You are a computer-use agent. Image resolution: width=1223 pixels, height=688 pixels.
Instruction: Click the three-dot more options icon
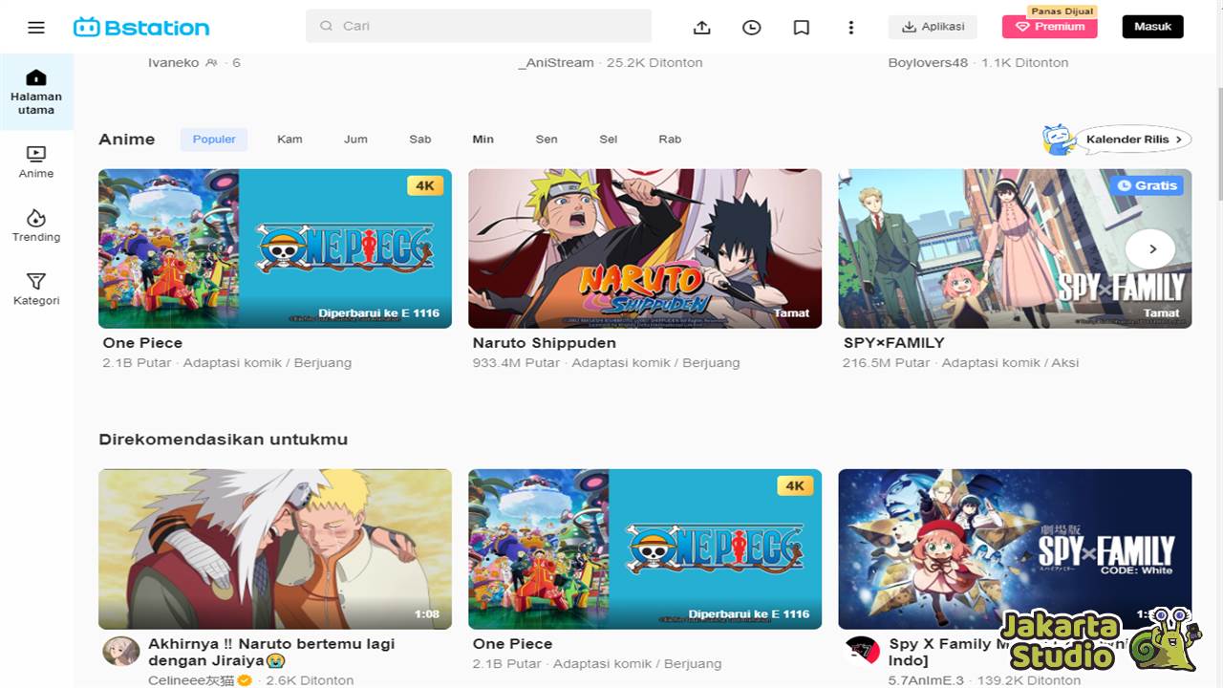click(850, 27)
